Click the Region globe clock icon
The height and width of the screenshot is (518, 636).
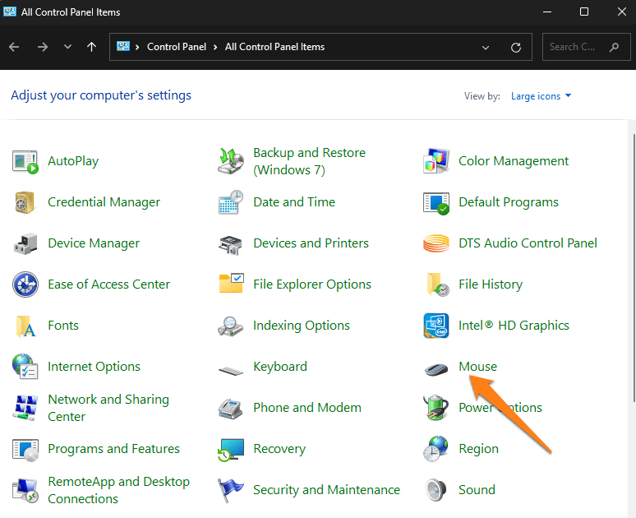pos(436,449)
